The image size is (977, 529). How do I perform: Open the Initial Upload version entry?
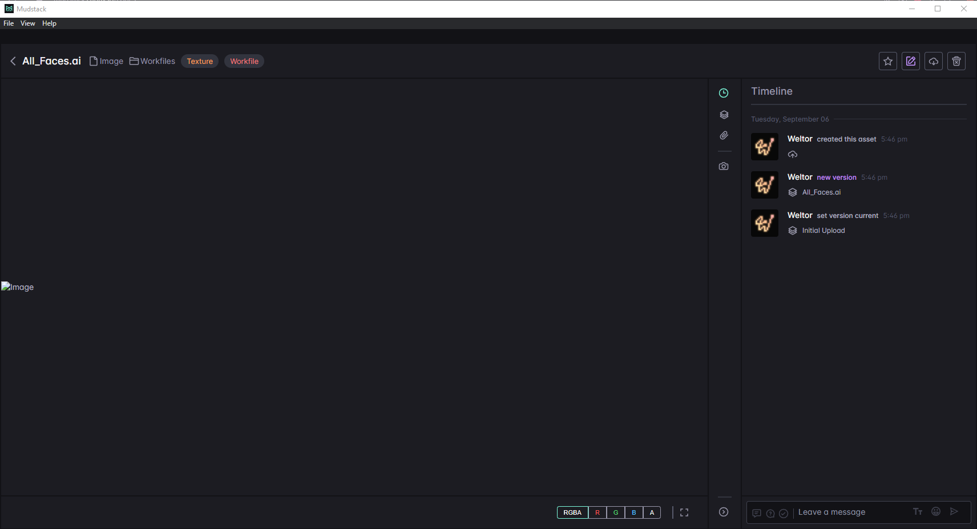coord(823,231)
